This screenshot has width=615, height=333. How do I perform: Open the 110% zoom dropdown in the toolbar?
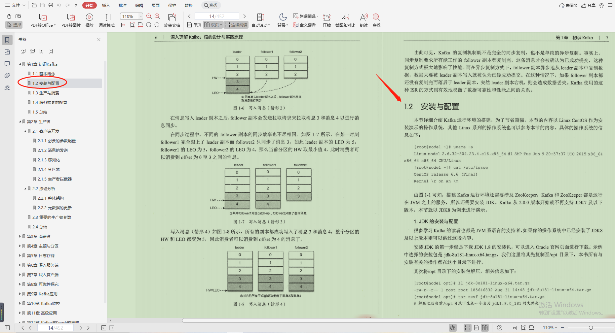141,16
